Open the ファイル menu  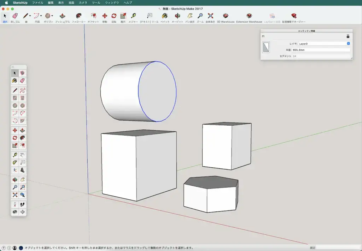click(x=37, y=3)
